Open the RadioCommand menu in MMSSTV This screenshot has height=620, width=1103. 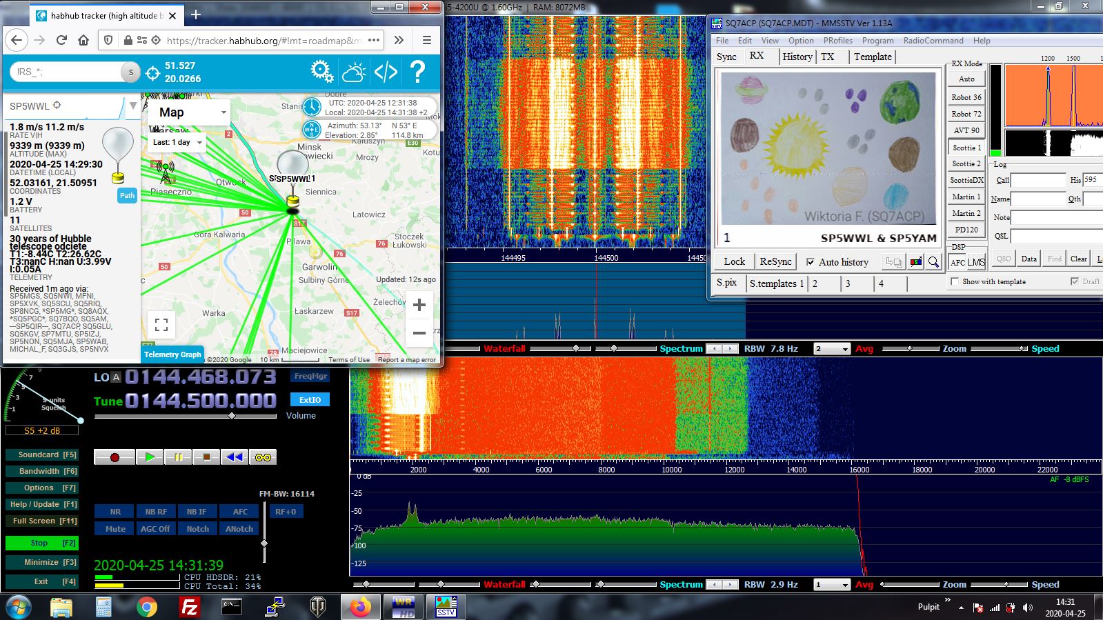[933, 41]
